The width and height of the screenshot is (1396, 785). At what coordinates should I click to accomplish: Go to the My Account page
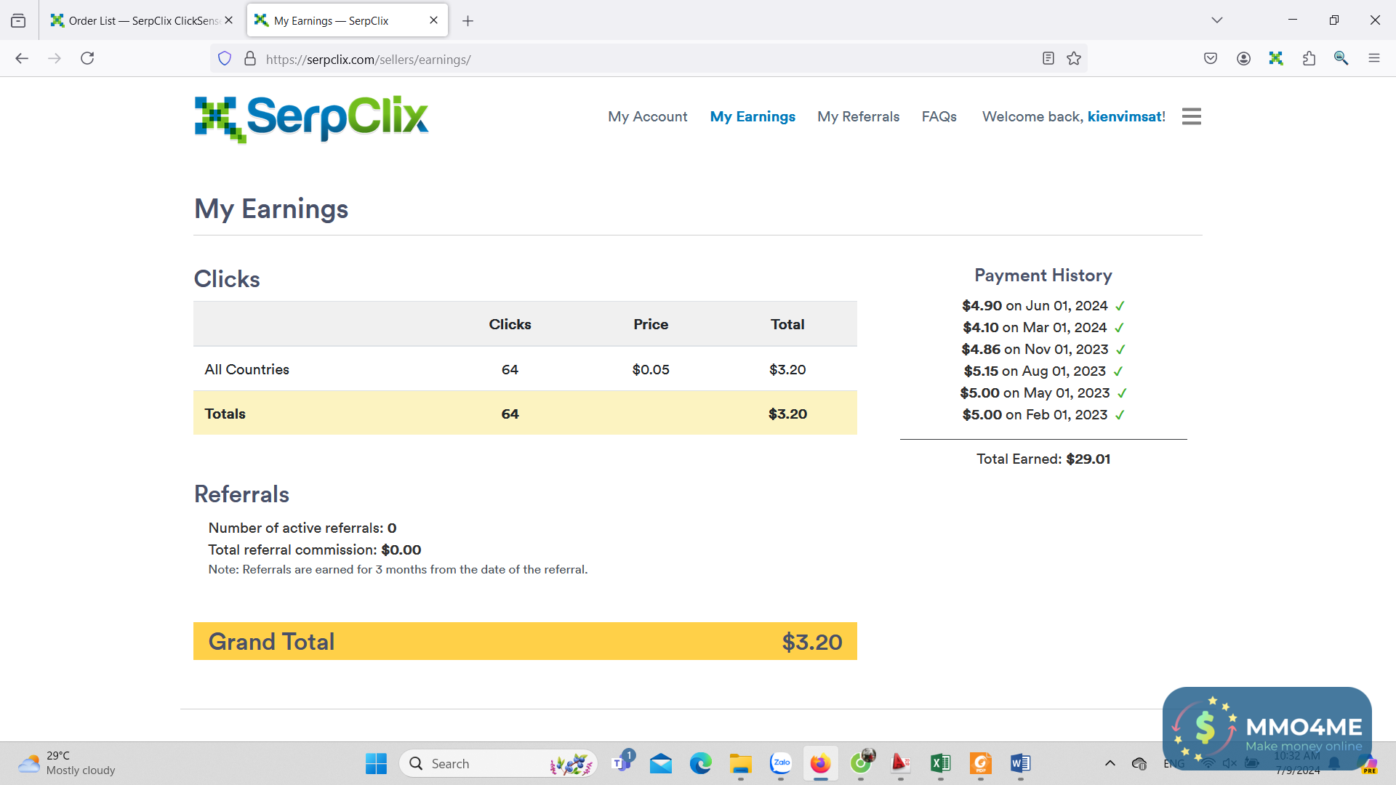[647, 116]
